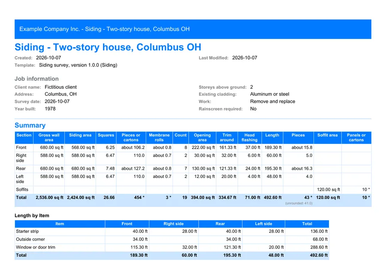Select the 'Rear' row label in Summary
The height and width of the screenshot is (279, 386).
21,168
